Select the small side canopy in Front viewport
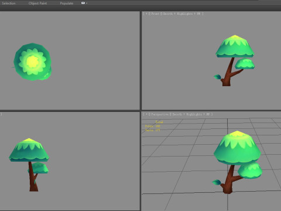 click(x=245, y=64)
